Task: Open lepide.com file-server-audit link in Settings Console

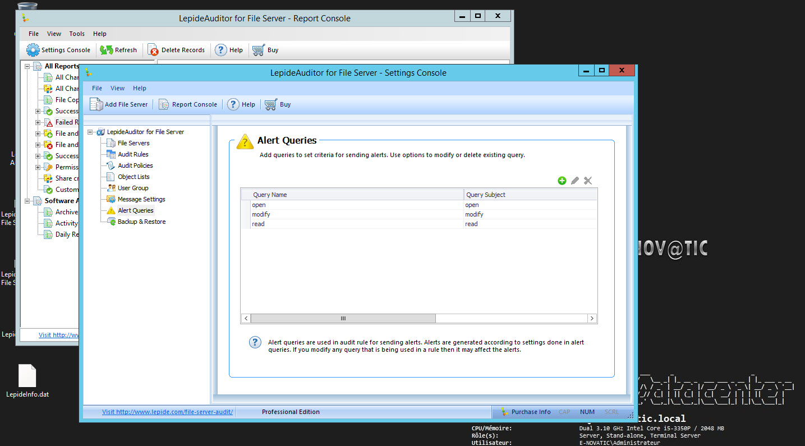Action: (x=167, y=412)
